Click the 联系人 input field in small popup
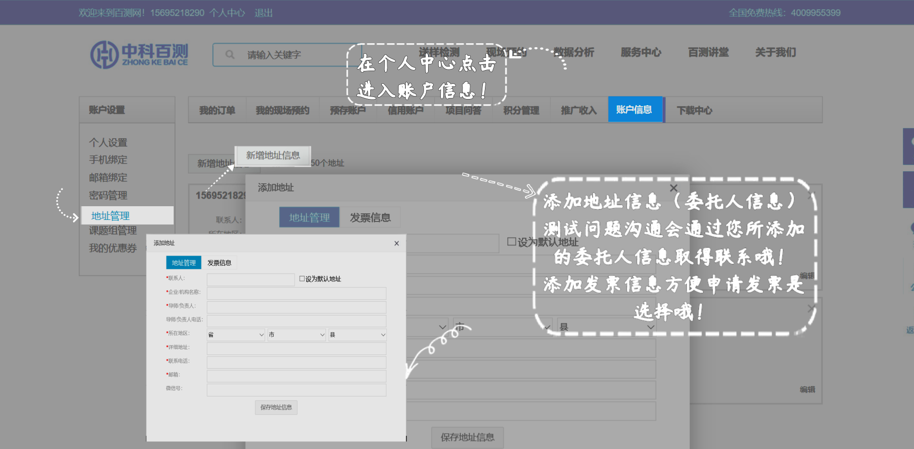 pyautogui.click(x=250, y=279)
